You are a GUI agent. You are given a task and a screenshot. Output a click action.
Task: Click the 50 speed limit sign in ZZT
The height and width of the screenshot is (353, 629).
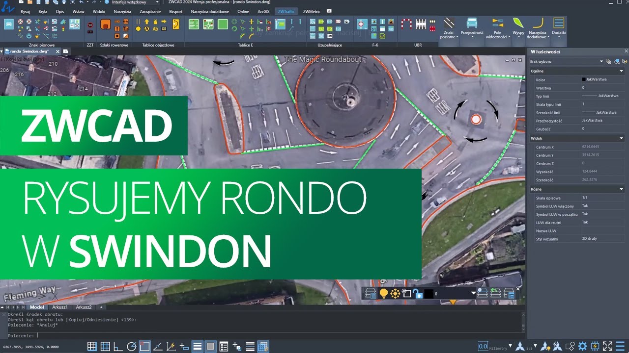(90, 25)
